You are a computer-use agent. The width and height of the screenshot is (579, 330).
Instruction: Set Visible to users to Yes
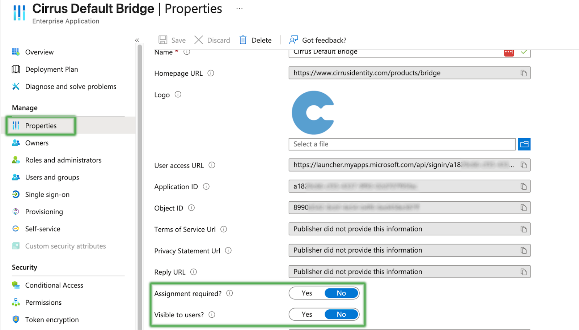click(307, 314)
